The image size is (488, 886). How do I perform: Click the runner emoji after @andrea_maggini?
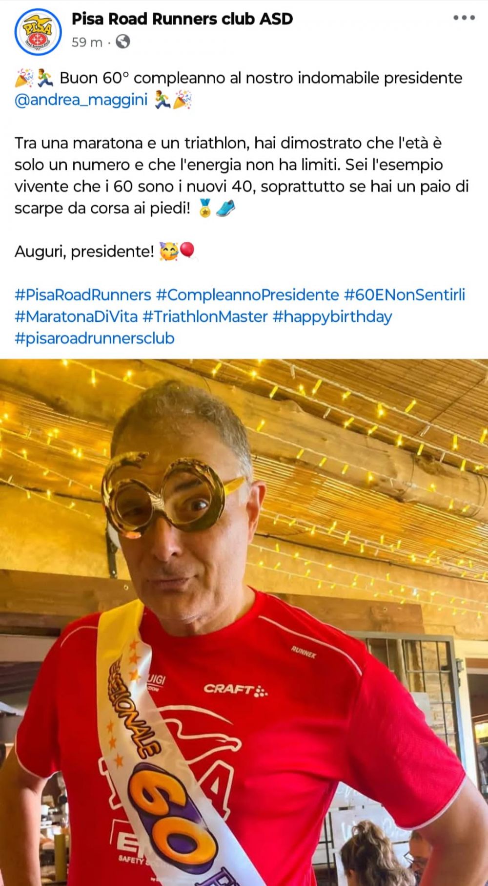pyautogui.click(x=162, y=100)
